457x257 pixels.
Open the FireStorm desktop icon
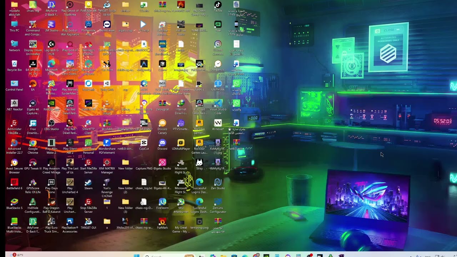pos(162,203)
